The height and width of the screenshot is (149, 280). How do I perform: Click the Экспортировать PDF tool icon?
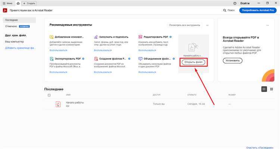tap(52, 58)
